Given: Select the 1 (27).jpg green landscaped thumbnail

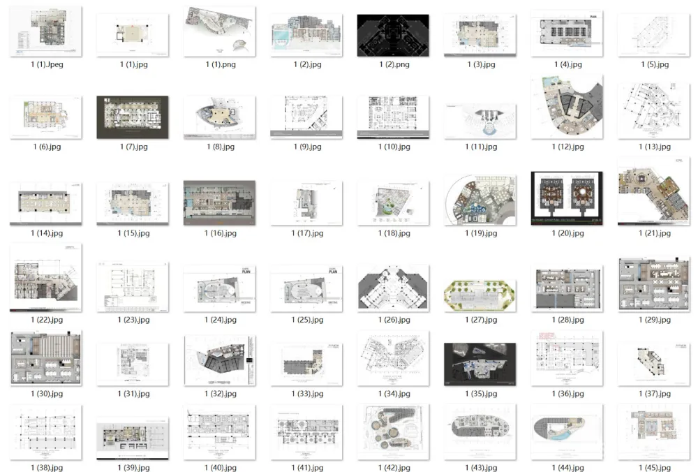Looking at the screenshot, I should [480, 293].
